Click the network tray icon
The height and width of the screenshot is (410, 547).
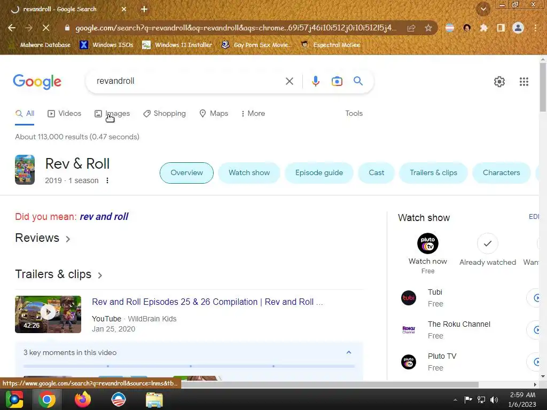(x=481, y=399)
